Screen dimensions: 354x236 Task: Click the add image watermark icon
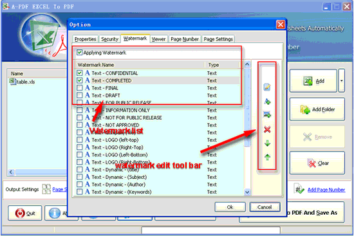pyautogui.click(x=267, y=114)
